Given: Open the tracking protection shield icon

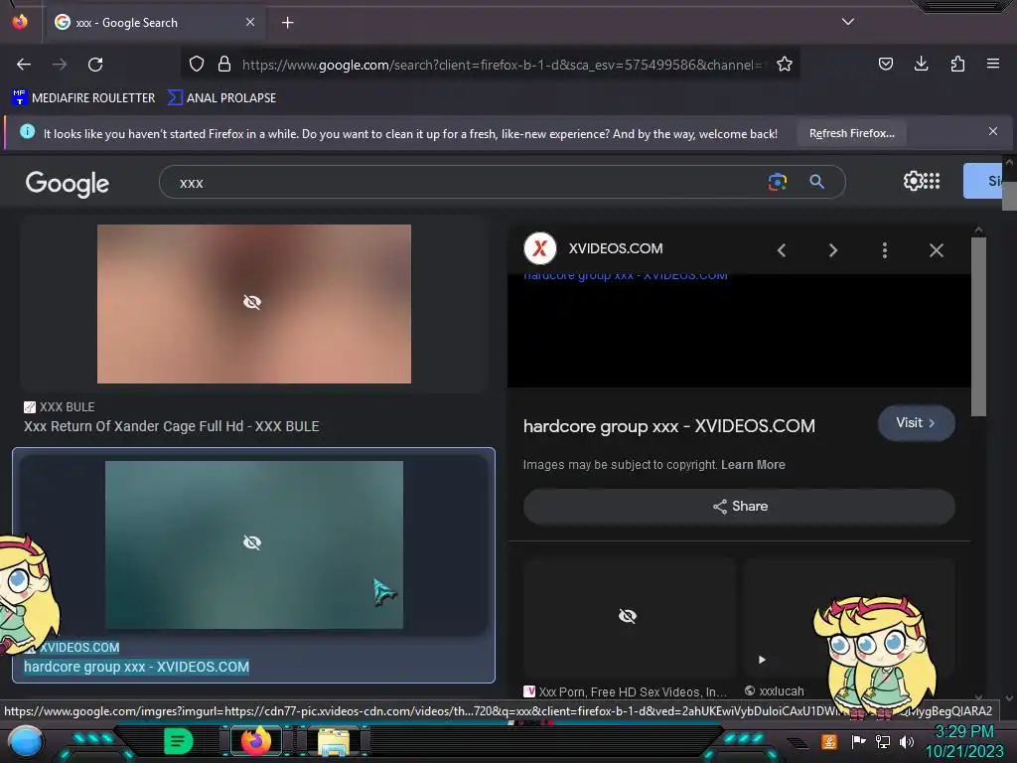Looking at the screenshot, I should click(x=197, y=64).
